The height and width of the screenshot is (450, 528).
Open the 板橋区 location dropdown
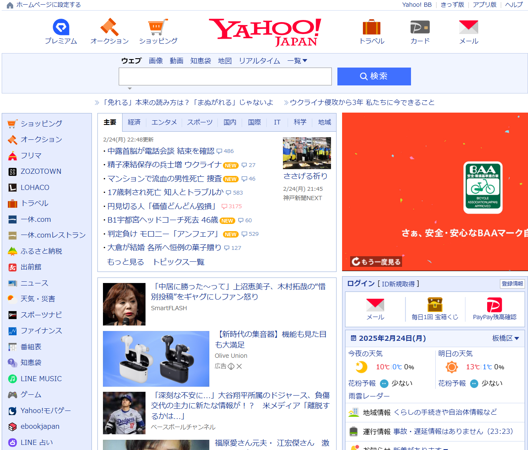[505, 338]
